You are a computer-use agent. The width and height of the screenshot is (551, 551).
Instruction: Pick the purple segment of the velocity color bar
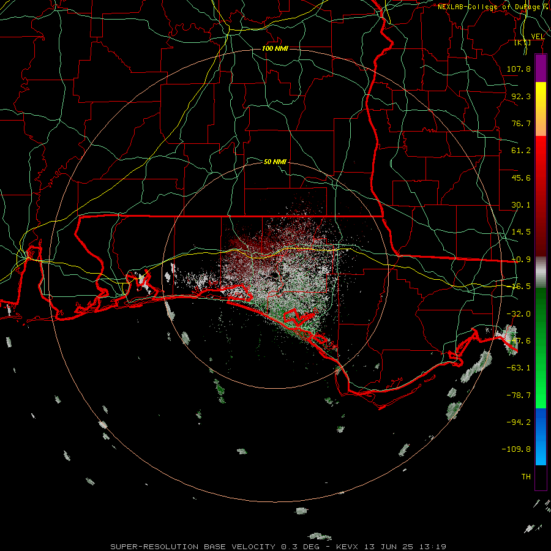(541, 68)
